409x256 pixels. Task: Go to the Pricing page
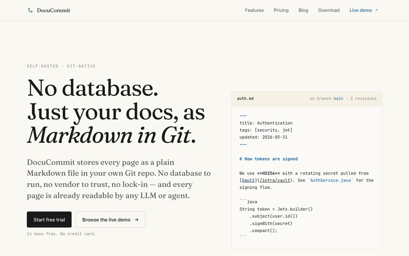[281, 10]
